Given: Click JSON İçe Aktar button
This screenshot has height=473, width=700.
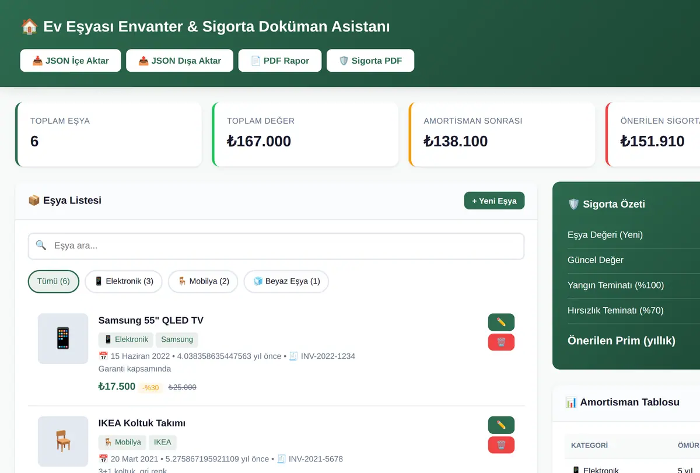Looking at the screenshot, I should [71, 61].
